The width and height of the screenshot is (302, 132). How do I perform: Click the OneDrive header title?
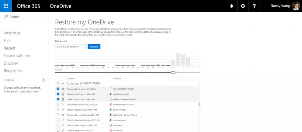(x=60, y=6)
